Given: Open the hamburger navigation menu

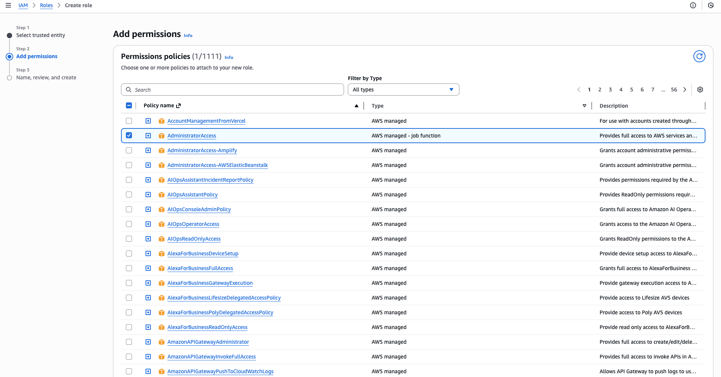Looking at the screenshot, I should (x=8, y=5).
